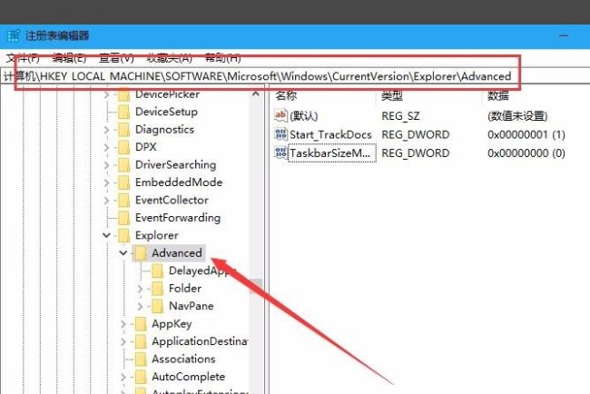Click the Registry Editor app icon in title bar
This screenshot has height=394, width=590.
coord(13,35)
